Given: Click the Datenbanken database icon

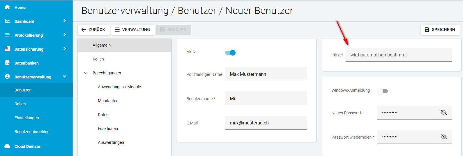Looking at the screenshot, I should 7,63.
